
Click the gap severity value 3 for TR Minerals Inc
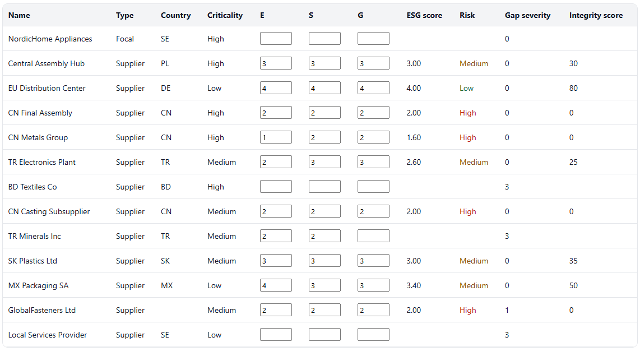point(507,236)
